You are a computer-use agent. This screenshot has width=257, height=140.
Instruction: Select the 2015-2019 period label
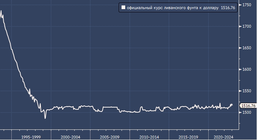pos(188,137)
